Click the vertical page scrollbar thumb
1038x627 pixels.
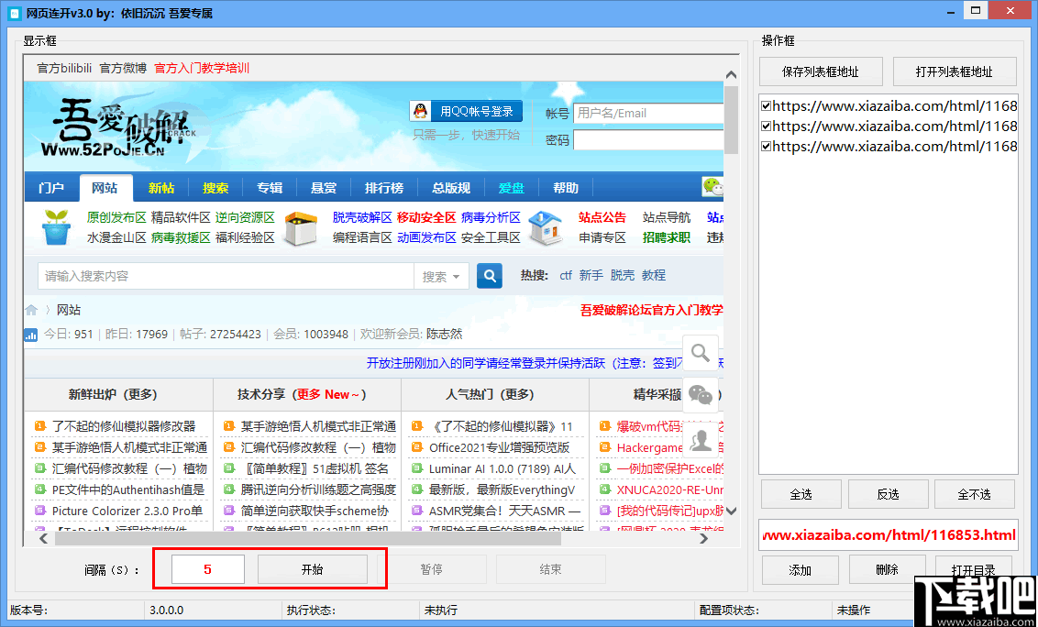tap(731, 119)
